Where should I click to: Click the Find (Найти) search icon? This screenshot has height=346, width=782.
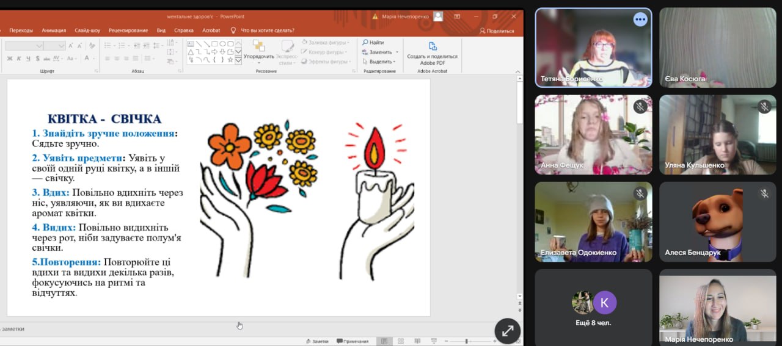365,43
